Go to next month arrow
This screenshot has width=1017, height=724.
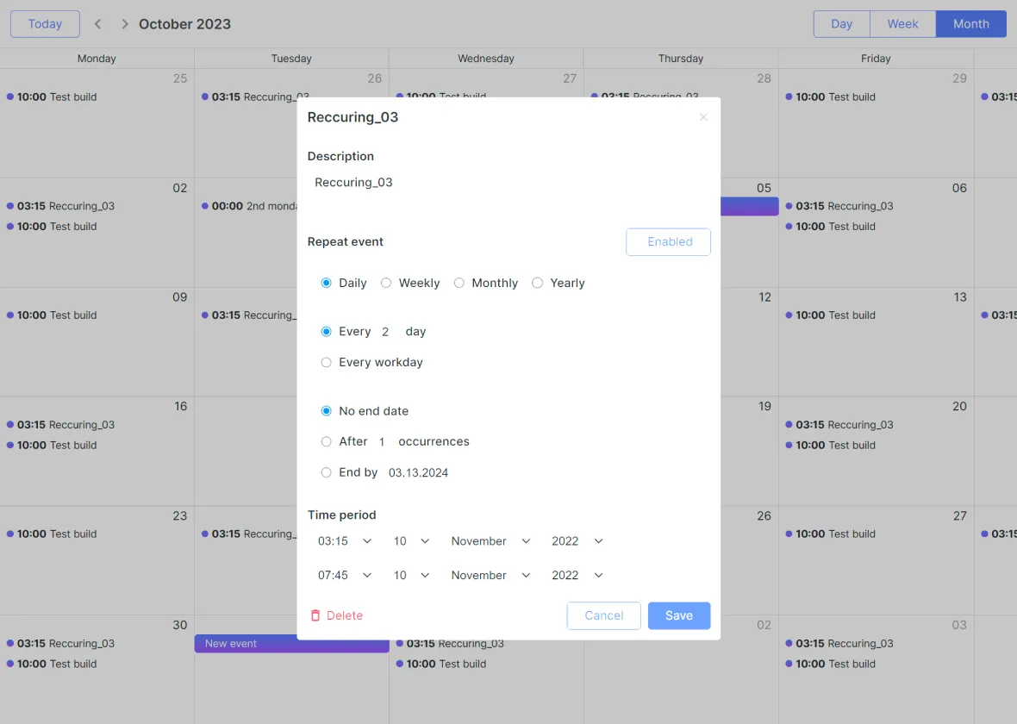coord(124,24)
